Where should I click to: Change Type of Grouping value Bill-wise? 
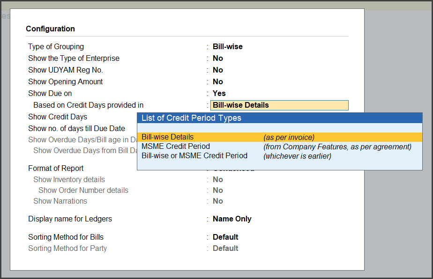(228, 46)
